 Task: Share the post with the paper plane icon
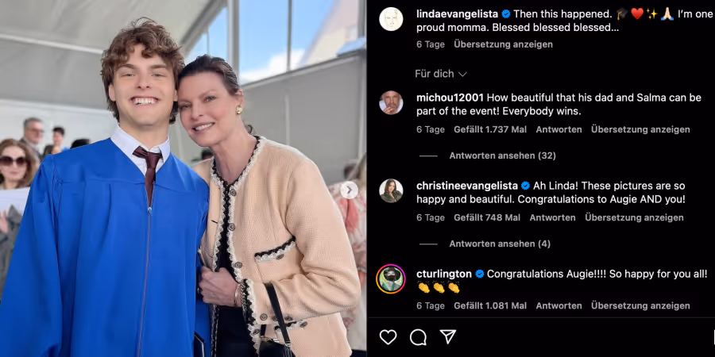click(x=448, y=336)
